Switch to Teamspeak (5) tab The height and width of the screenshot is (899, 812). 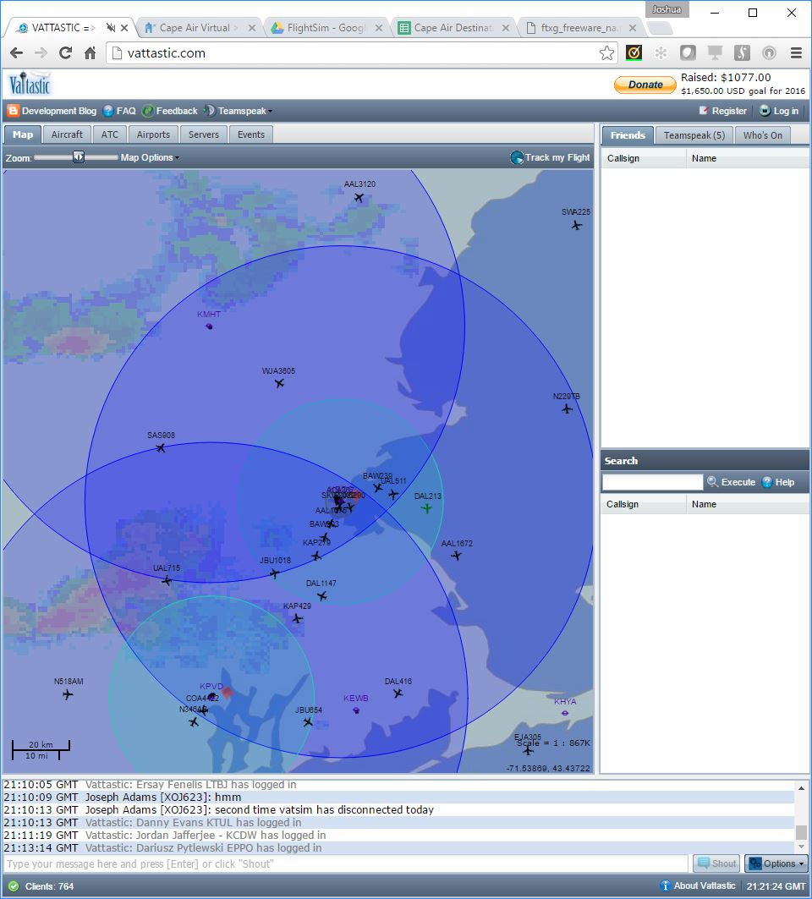[694, 135]
